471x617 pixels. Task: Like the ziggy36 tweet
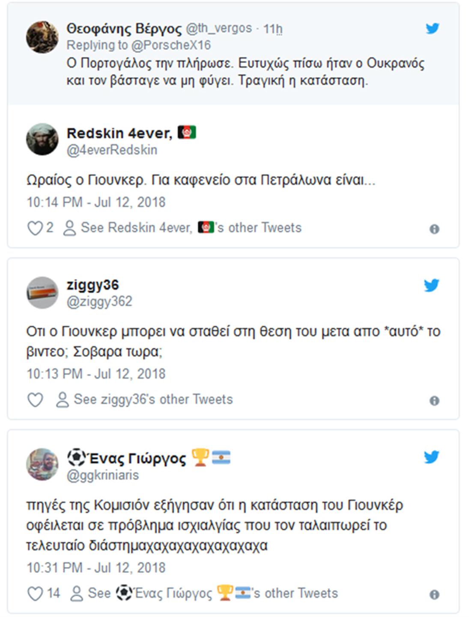coord(35,400)
